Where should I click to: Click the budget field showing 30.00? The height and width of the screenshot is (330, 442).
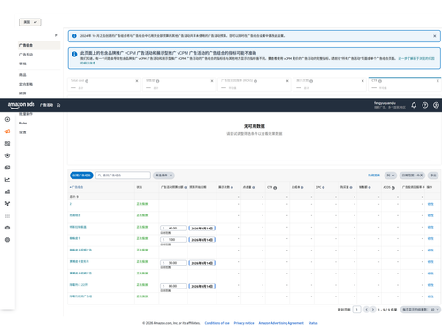[x=173, y=263]
